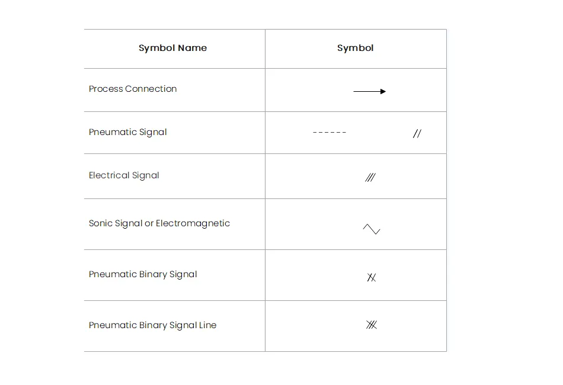Click the Pneumatic Binary Signal Line symbol
This screenshot has width=563, height=385.
[372, 325]
